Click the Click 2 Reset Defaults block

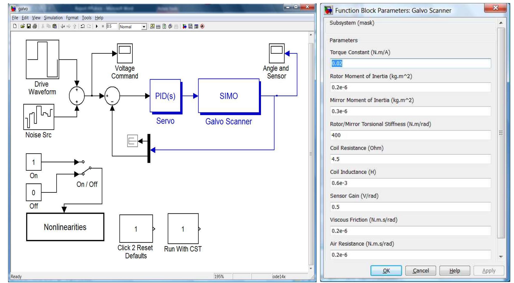(136, 228)
